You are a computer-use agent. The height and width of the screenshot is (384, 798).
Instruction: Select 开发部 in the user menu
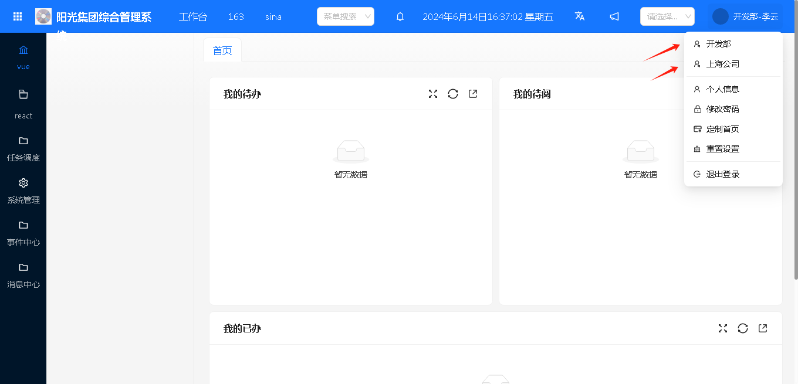click(733, 44)
